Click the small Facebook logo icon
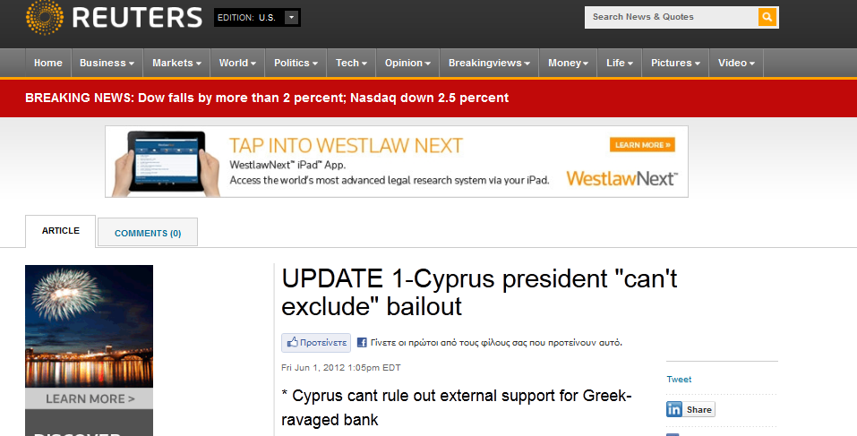The width and height of the screenshot is (857, 436). 362,343
